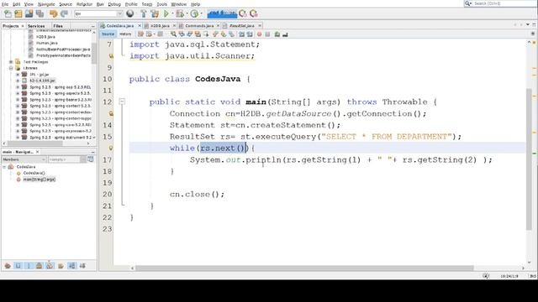Open the File menu
This screenshot has width=538, height=302.
tap(5, 4)
